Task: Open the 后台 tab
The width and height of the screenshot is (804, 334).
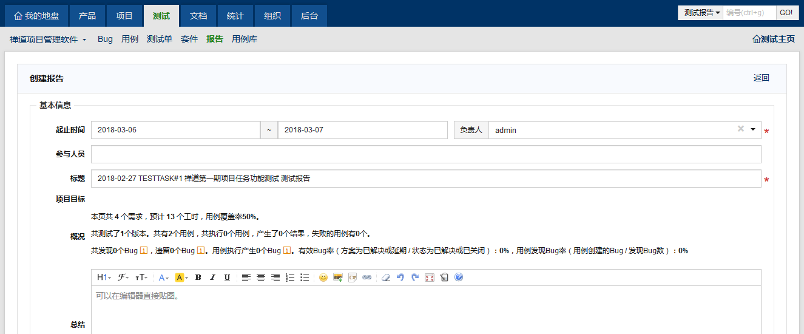Action: click(309, 16)
